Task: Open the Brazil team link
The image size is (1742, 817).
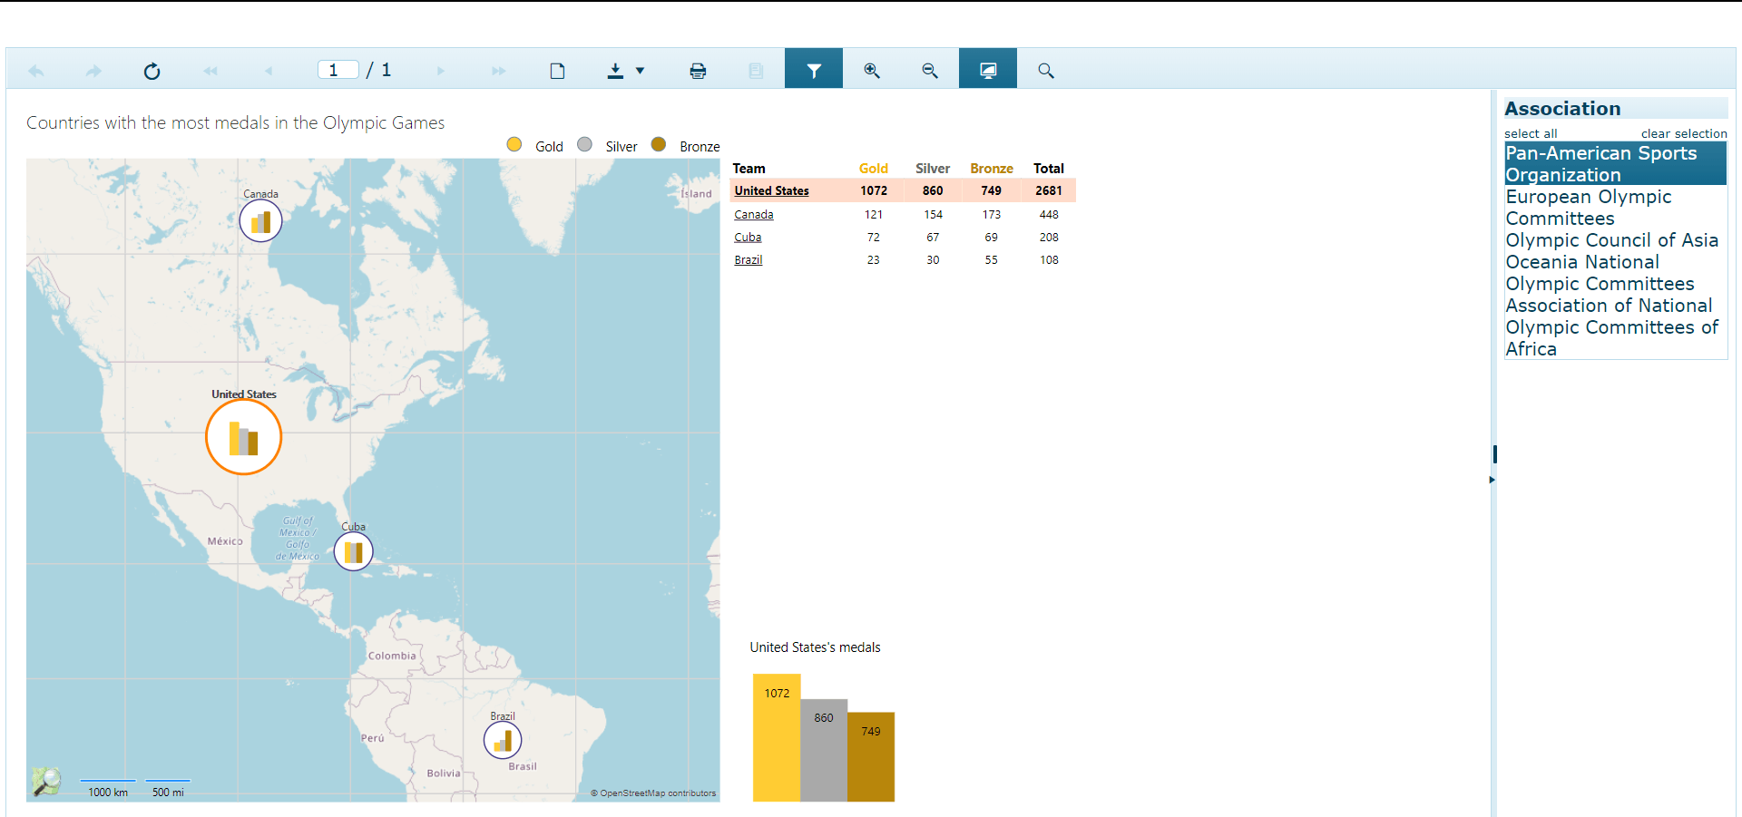Action: (x=749, y=260)
